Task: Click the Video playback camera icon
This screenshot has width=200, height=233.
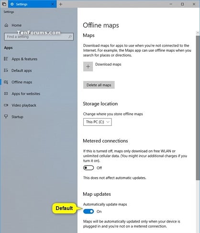Action: 6,105
